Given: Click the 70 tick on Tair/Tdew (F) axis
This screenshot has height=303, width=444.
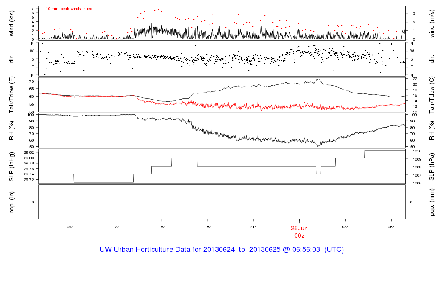Looking at the screenshot, I should click(31, 81).
